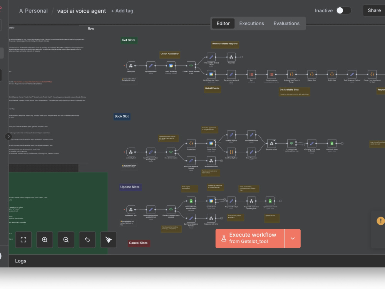Select the Update Slots sticky note
Screen dimensions: 385x289
(x=130, y=187)
